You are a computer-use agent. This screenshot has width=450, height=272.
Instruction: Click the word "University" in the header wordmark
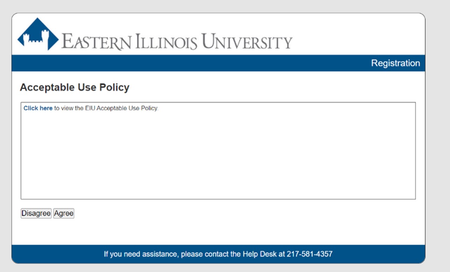[x=247, y=41]
